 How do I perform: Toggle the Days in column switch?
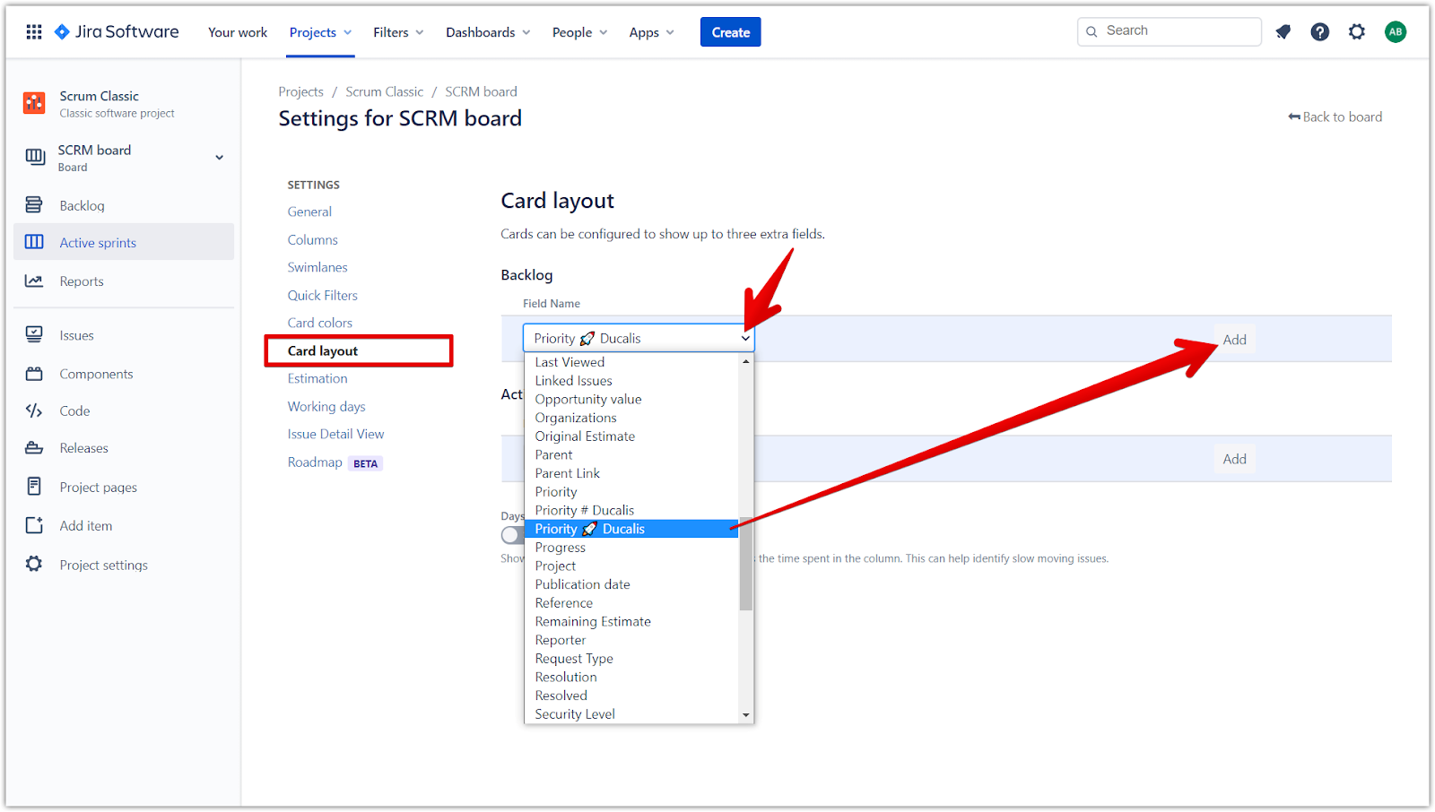(x=512, y=535)
